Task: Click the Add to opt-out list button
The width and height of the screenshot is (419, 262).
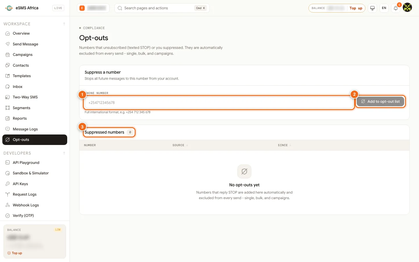Action: (x=380, y=102)
